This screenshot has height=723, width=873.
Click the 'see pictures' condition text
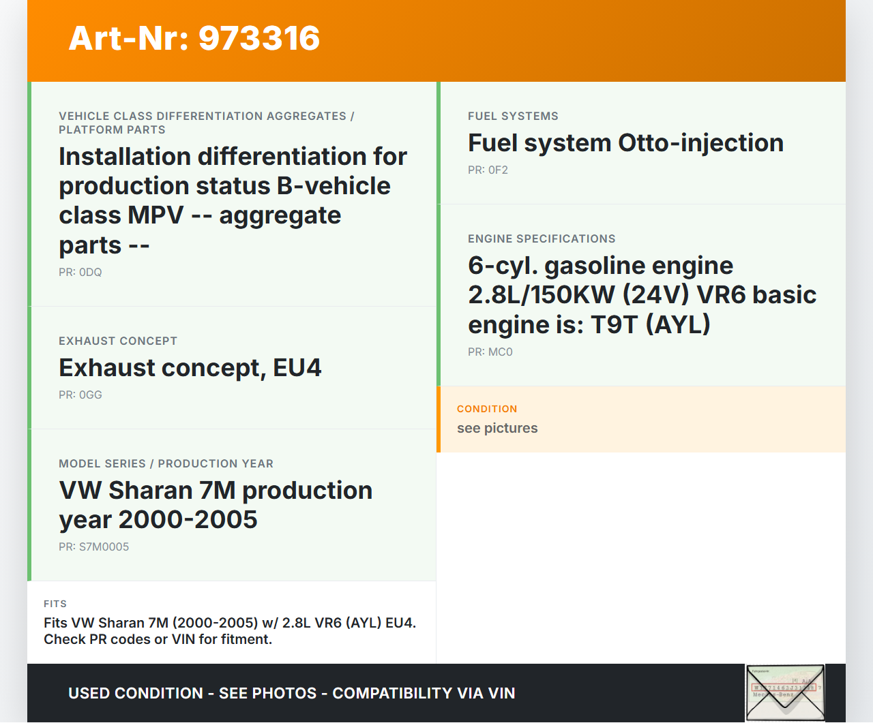tap(497, 429)
